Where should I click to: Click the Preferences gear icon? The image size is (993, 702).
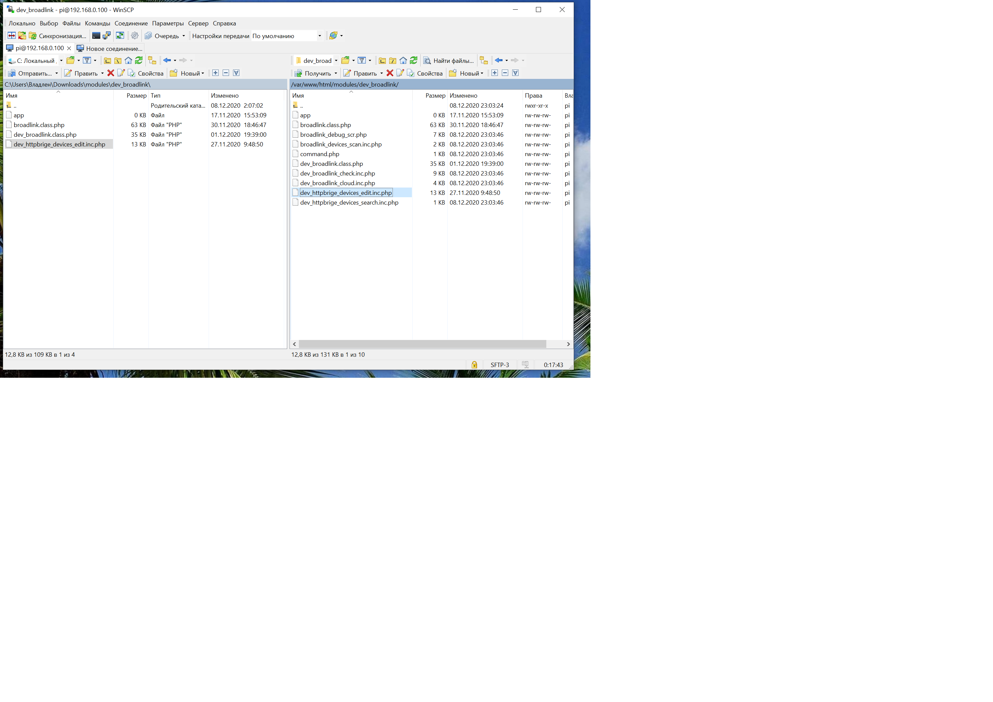click(x=135, y=36)
